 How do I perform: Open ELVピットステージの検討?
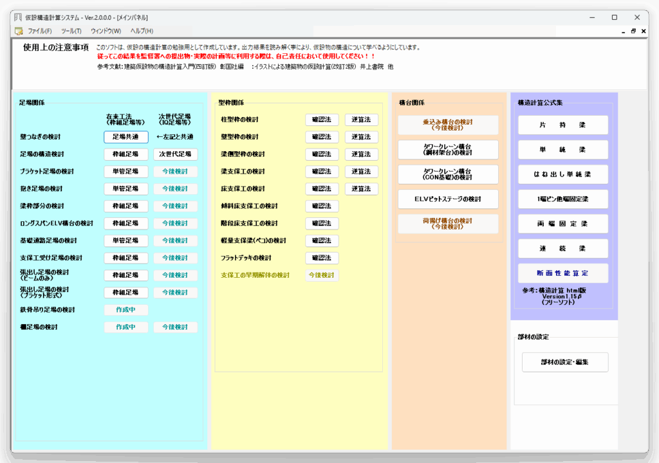click(x=448, y=199)
